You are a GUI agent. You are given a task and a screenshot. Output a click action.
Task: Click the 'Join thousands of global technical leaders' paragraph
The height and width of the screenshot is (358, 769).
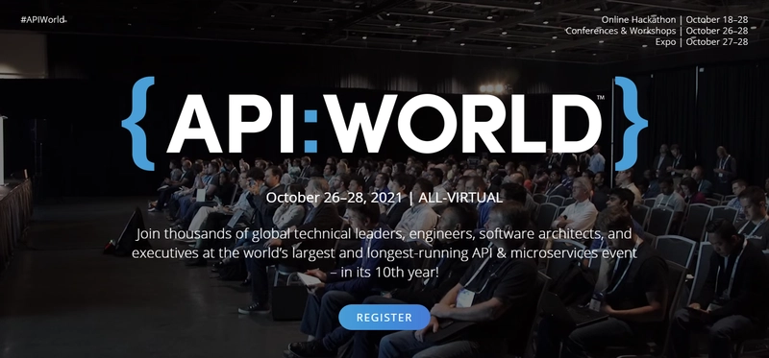384,253
